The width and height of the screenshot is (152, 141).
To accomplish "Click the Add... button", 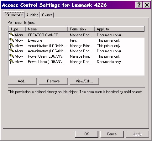I will (22, 81).
